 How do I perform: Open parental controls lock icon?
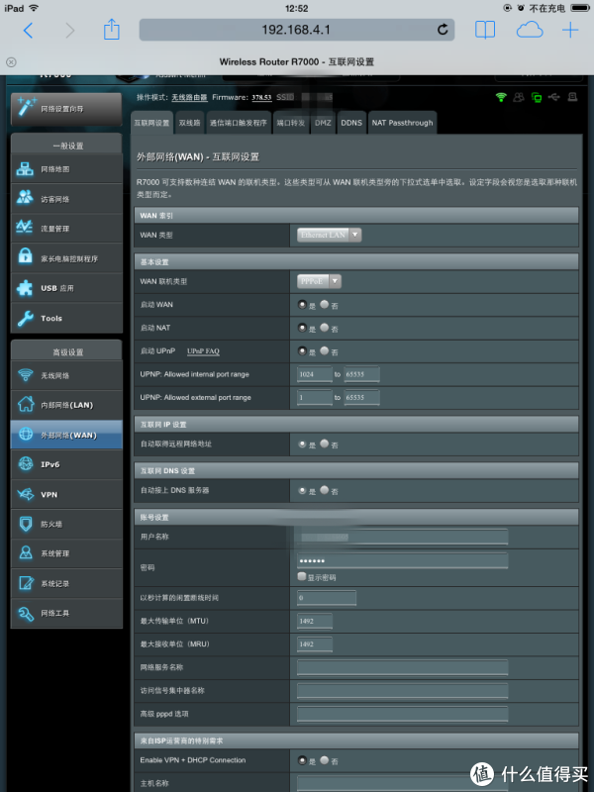[x=25, y=256]
